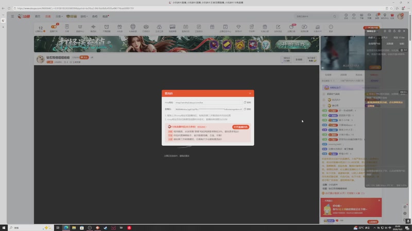Click the share arrow beside follow button
This screenshot has width=412, height=231.
[92, 57]
